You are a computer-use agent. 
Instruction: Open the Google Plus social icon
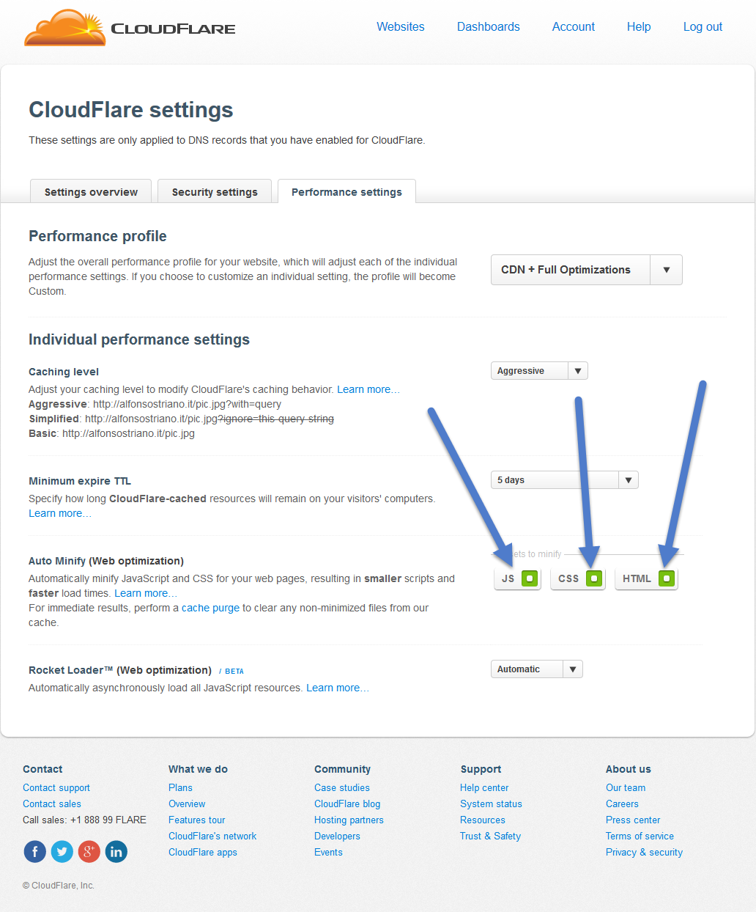click(89, 851)
